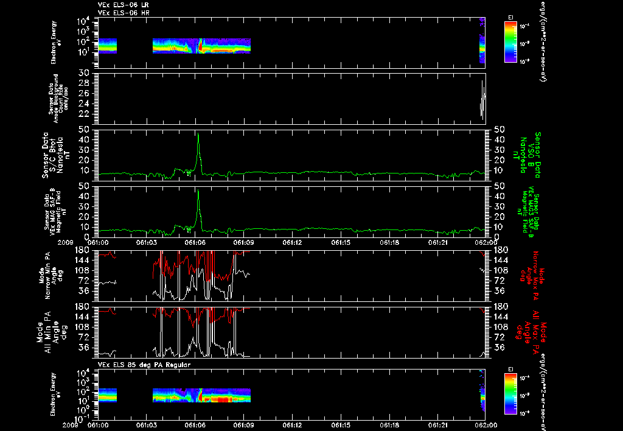Viewport: 623px width, 431px height.
Task: Click the green 'VEx MAG3 SAF-B' axis label
Action: pos(530,211)
